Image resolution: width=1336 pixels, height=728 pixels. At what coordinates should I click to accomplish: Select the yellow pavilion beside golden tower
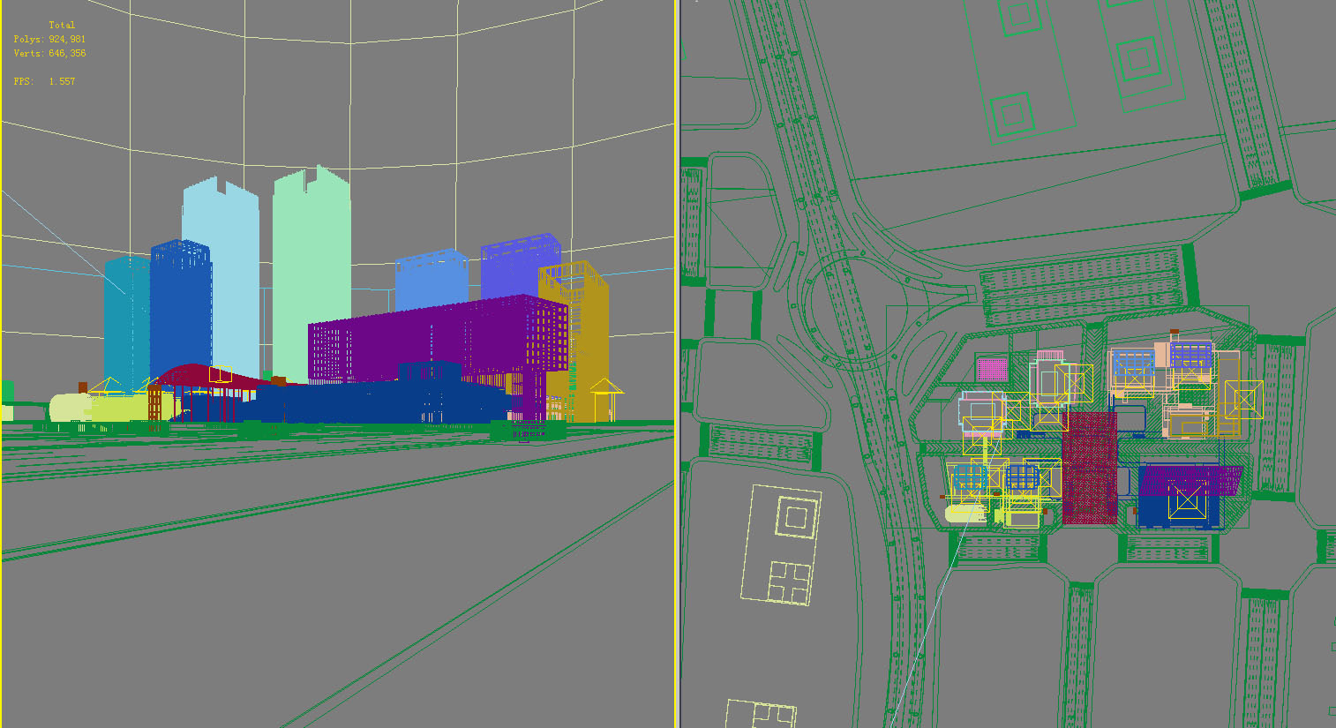pos(605,399)
